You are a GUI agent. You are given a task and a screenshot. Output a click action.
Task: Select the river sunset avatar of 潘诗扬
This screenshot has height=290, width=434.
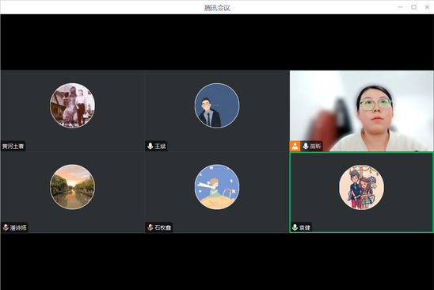coord(72,187)
